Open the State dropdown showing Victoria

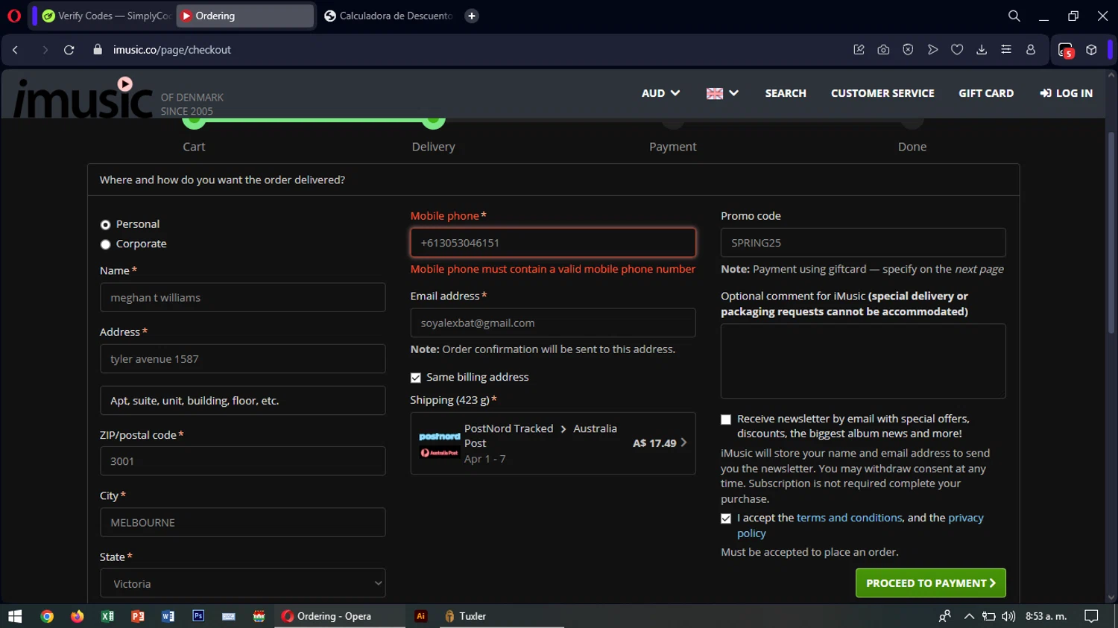coord(243,583)
